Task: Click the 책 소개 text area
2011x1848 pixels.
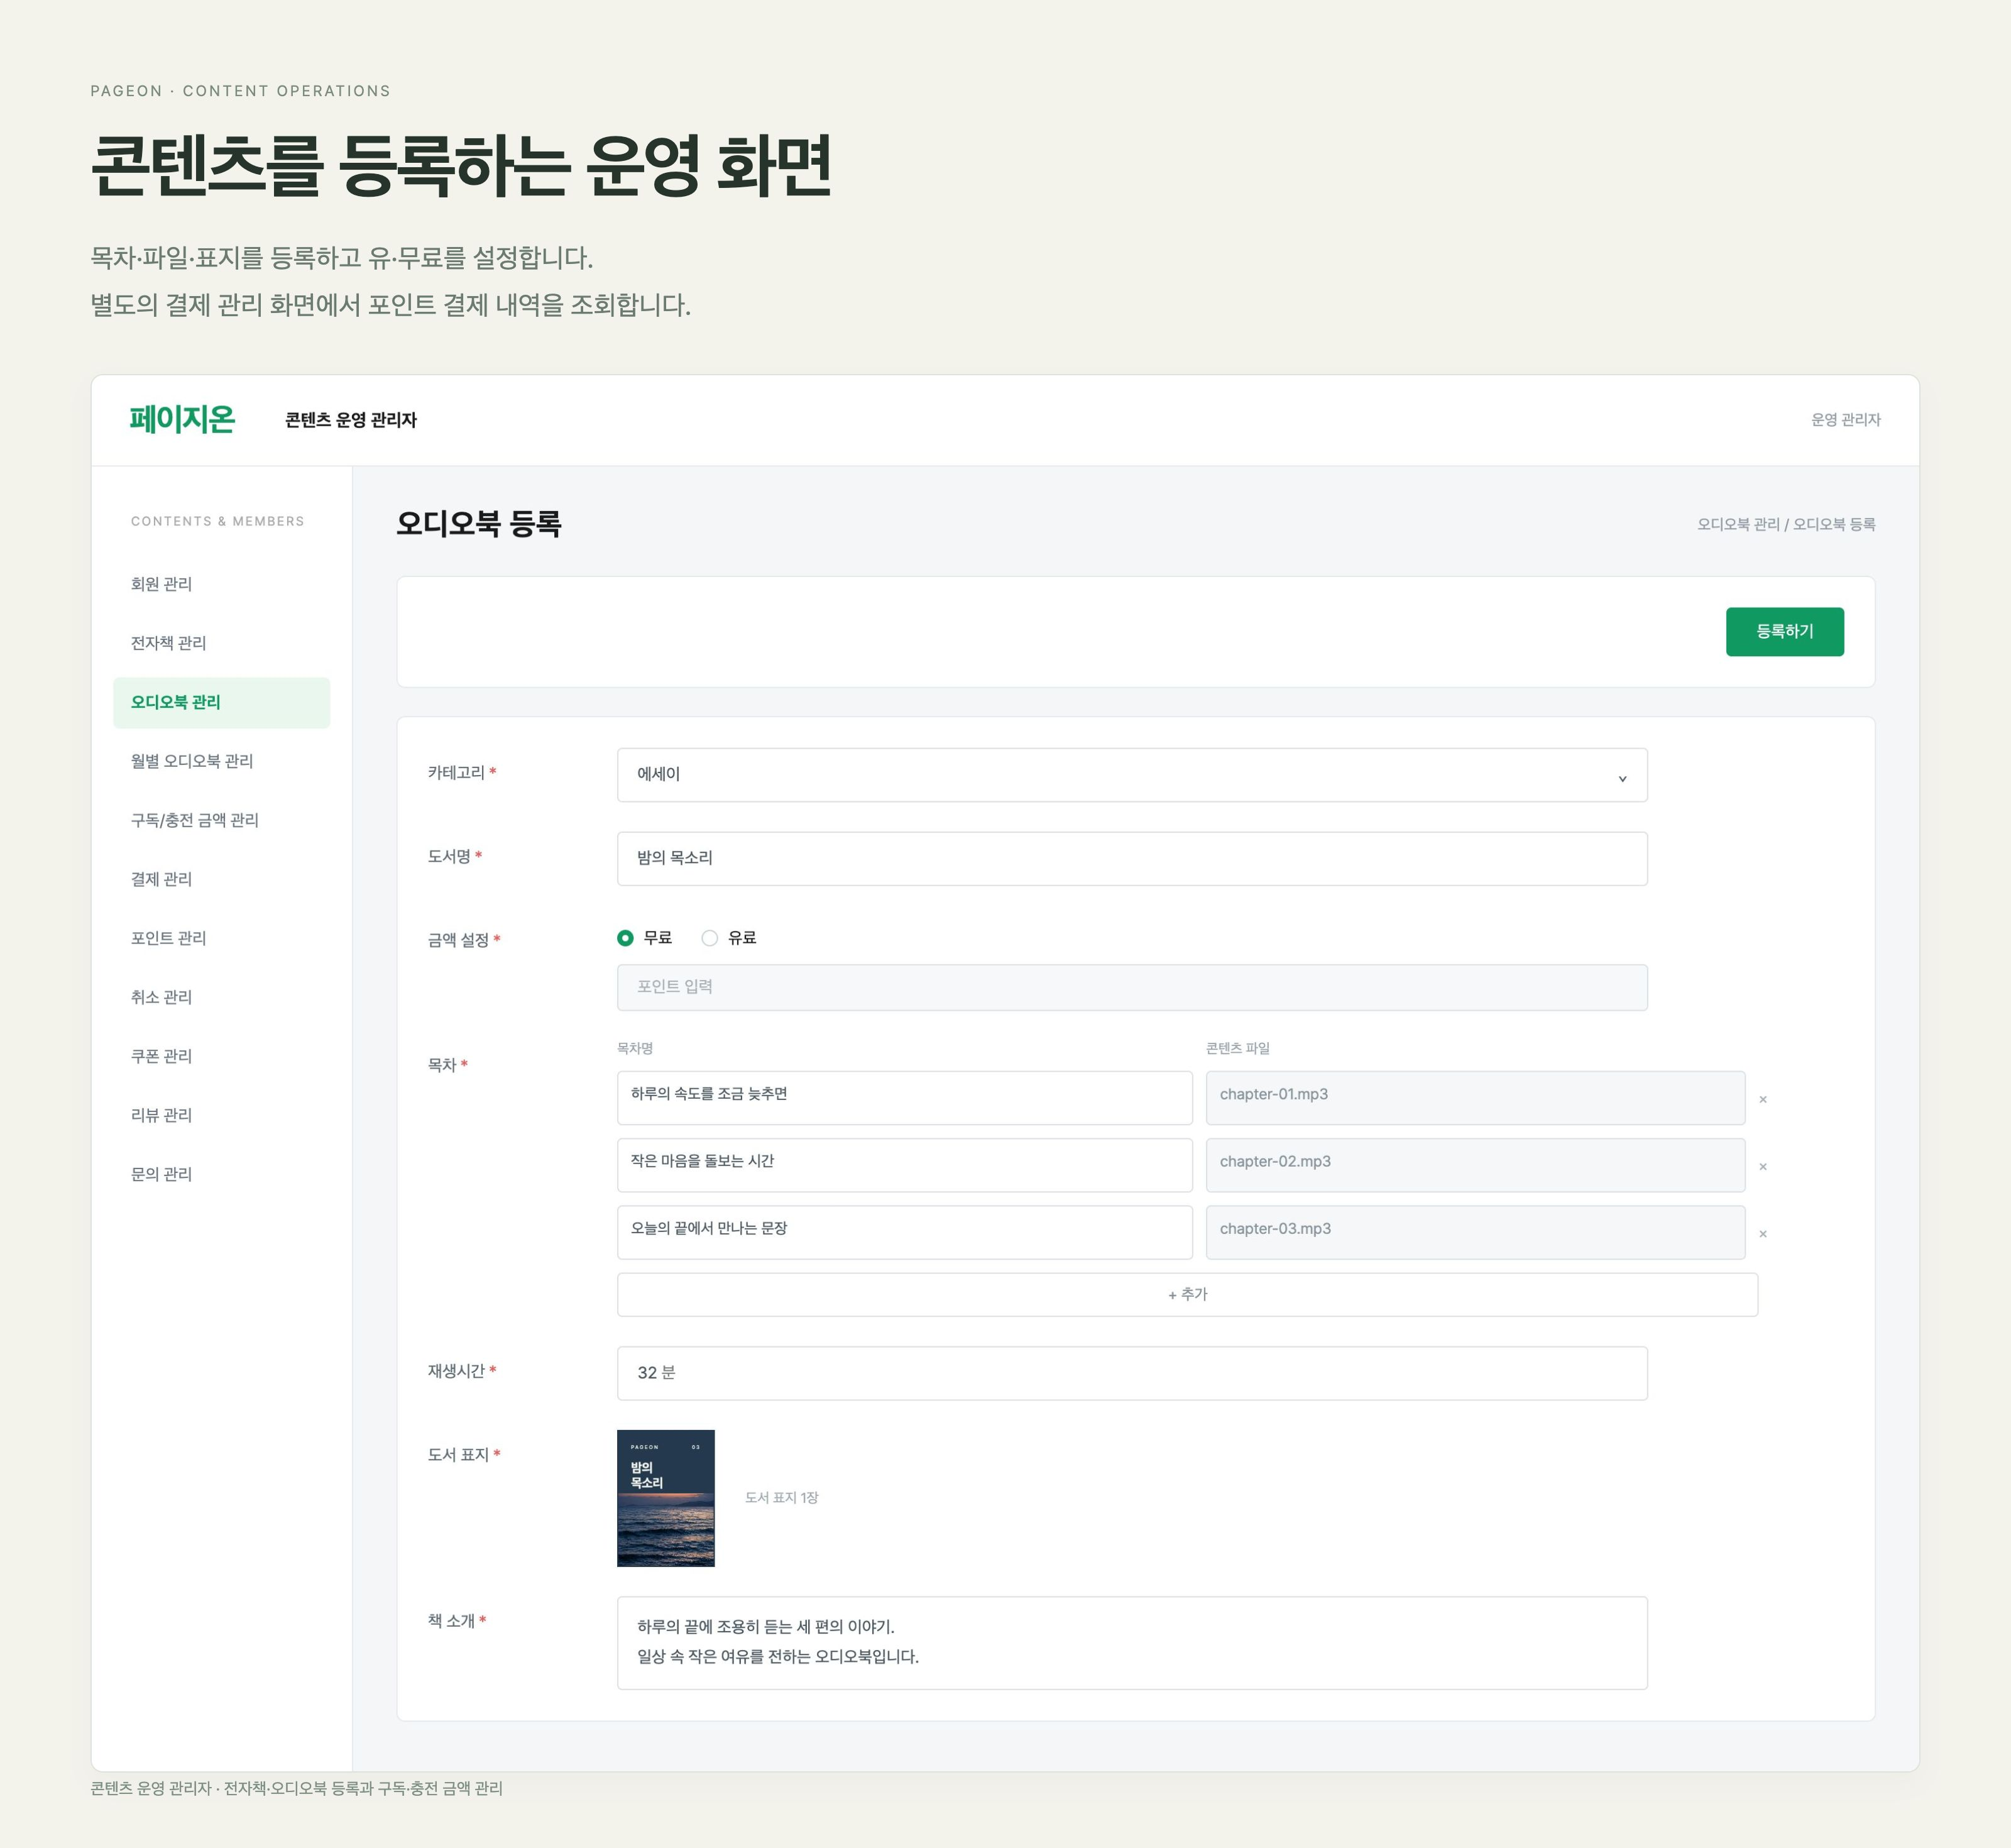Action: point(1132,1643)
